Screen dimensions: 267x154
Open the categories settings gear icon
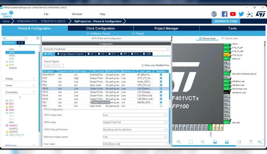pyautogui.click(x=38, y=38)
